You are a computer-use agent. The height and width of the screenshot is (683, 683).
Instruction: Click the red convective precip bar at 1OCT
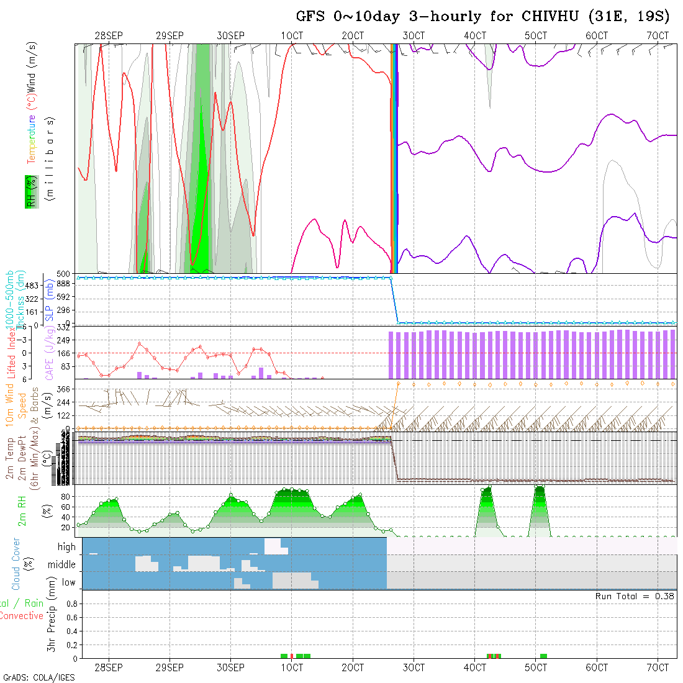292,656
